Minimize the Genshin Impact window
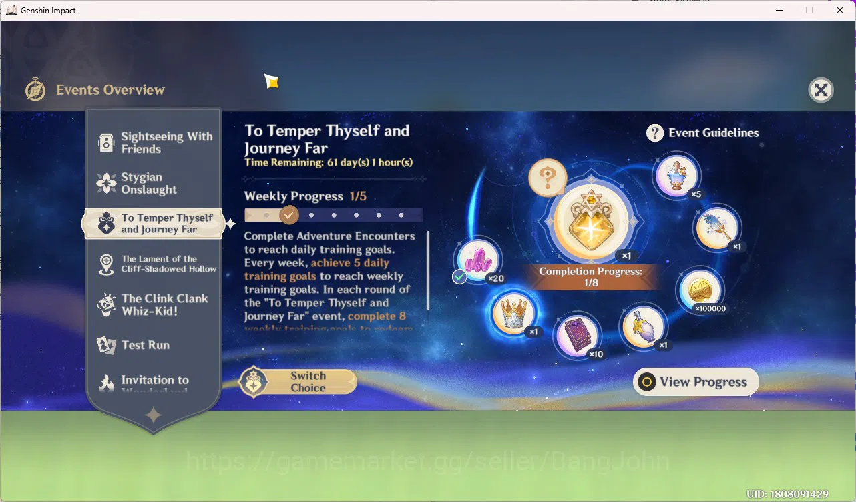The height and width of the screenshot is (502, 856). [x=779, y=10]
